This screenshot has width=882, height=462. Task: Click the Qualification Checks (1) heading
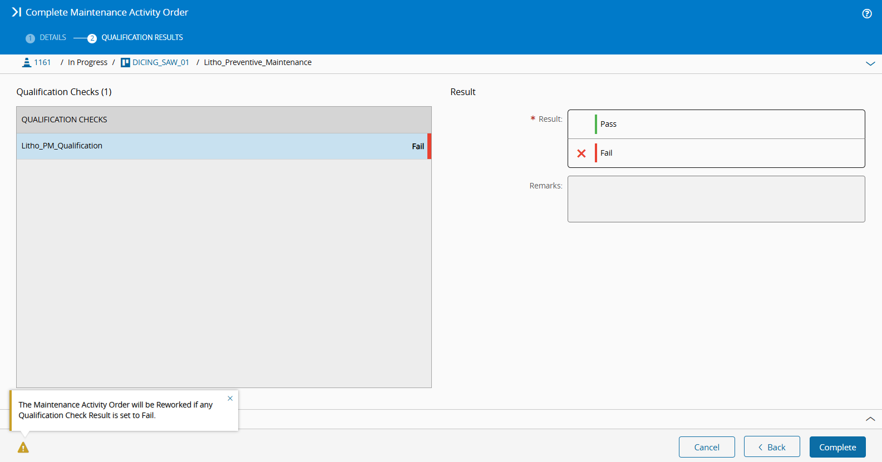(64, 92)
